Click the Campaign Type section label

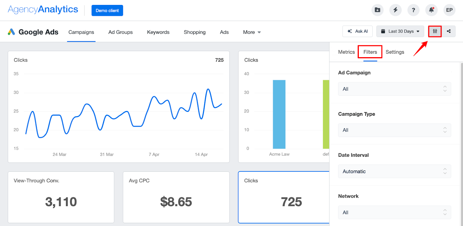point(357,114)
